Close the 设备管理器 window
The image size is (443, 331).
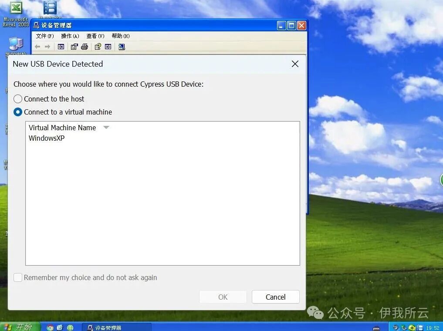click(301, 26)
